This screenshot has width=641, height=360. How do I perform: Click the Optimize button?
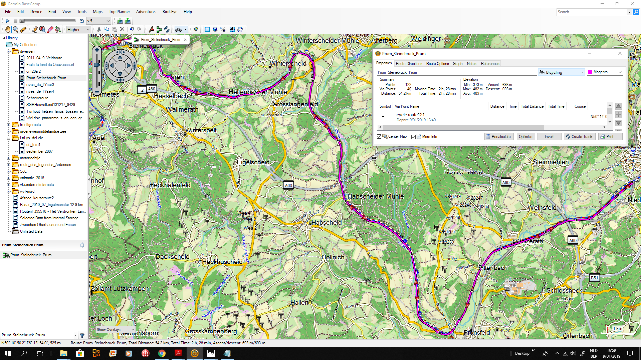point(525,137)
